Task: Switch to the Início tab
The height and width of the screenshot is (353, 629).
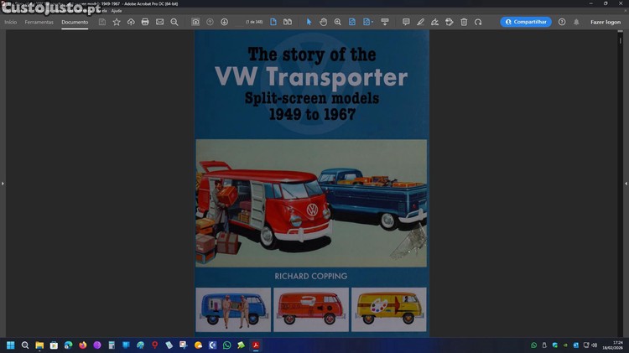Action: (10, 22)
